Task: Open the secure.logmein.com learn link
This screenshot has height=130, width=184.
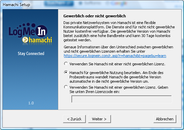Action: coord(115,56)
